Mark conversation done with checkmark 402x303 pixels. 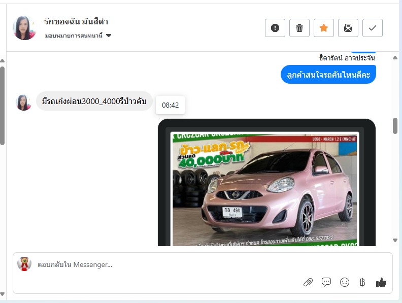pos(372,28)
